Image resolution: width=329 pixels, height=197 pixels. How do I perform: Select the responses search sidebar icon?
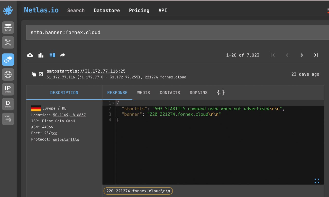(x=8, y=60)
